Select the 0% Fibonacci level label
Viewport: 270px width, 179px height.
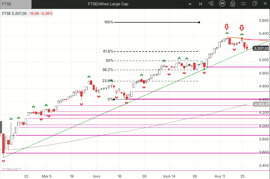[110, 99]
